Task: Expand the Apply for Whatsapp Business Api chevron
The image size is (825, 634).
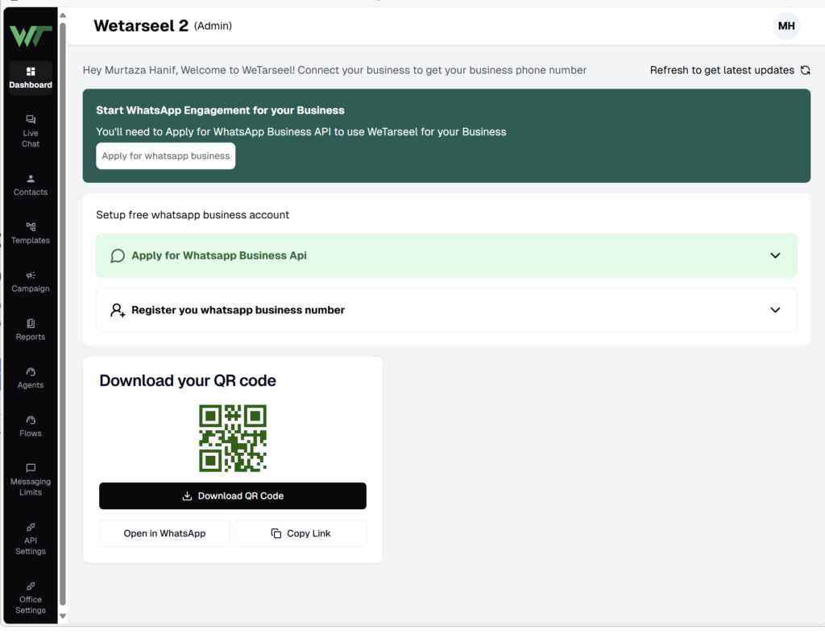Action: [x=775, y=255]
